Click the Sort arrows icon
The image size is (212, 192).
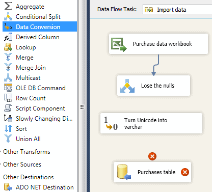point(8,128)
